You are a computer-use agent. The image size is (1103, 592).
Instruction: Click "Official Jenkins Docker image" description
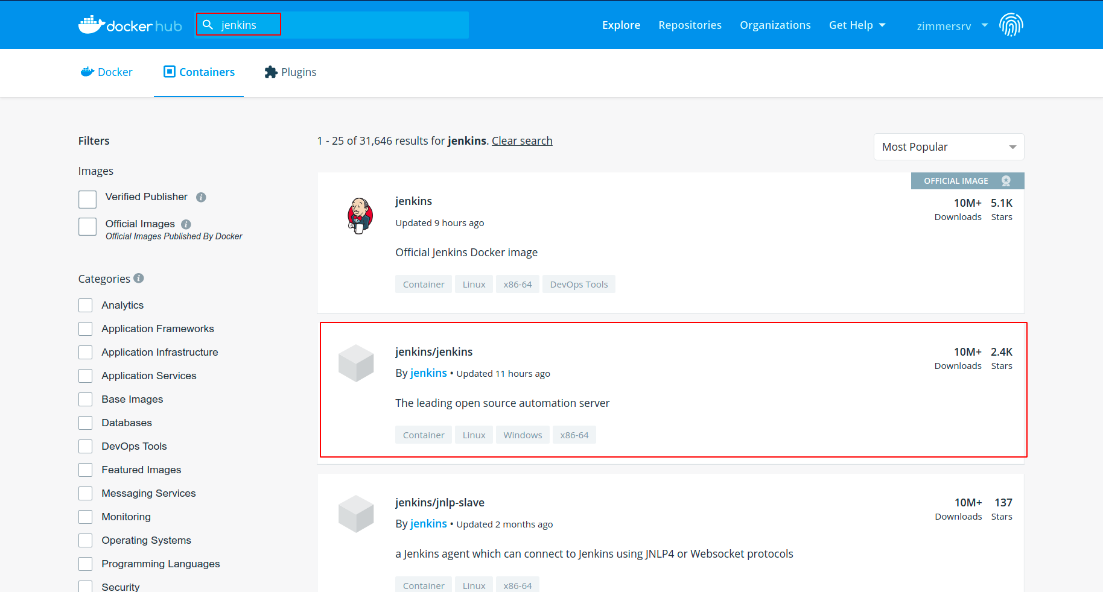click(466, 253)
